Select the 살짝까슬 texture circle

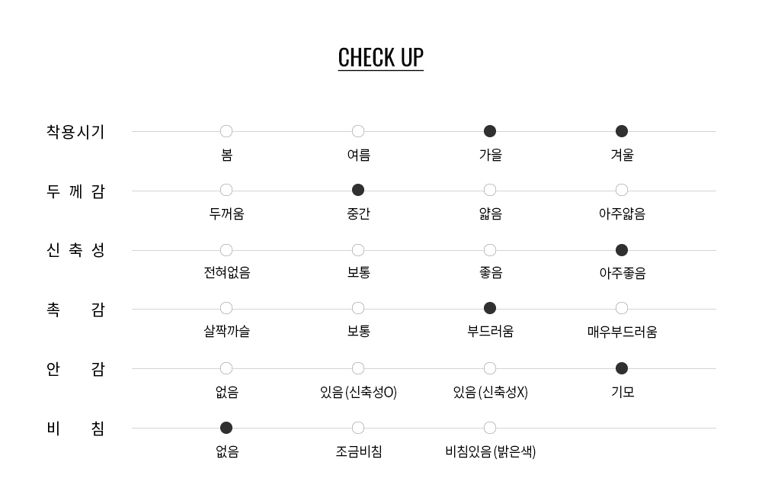tap(226, 309)
